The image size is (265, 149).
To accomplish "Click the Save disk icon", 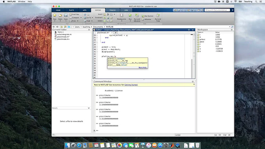I will [66, 15].
